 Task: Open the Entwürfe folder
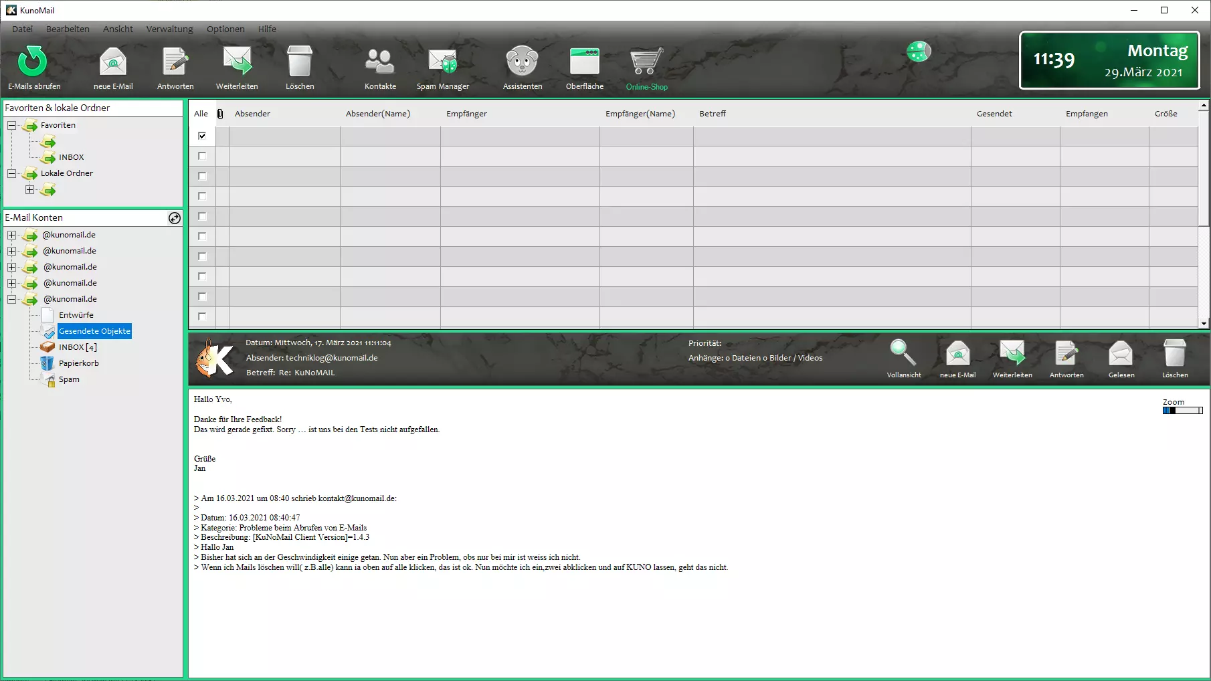tap(76, 315)
